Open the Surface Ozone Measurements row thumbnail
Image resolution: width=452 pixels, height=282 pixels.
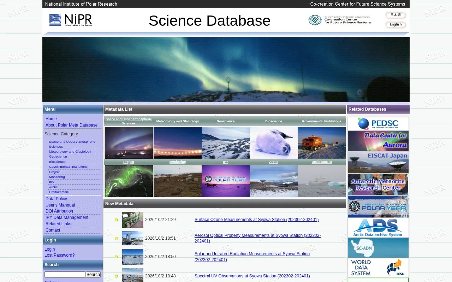coord(133,220)
